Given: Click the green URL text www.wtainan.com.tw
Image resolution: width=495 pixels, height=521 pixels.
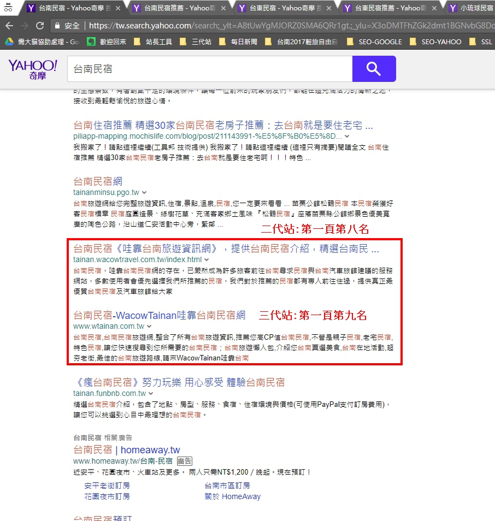Looking at the screenshot, I should click(109, 326).
